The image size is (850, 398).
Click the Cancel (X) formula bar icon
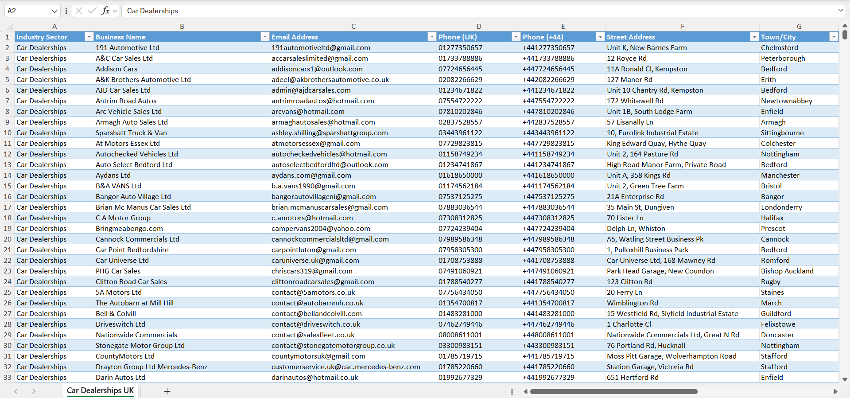79,11
